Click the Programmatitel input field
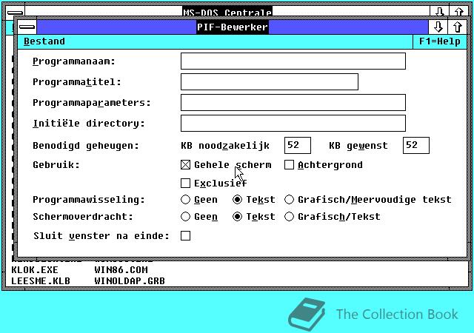 pos(270,82)
